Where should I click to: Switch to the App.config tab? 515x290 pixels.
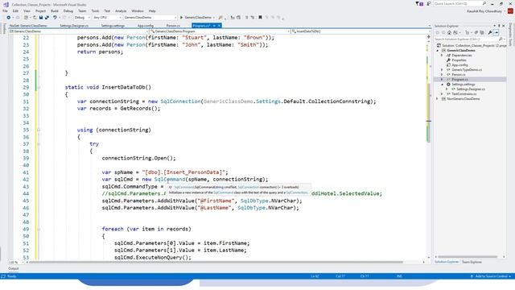pyautogui.click(x=145, y=26)
